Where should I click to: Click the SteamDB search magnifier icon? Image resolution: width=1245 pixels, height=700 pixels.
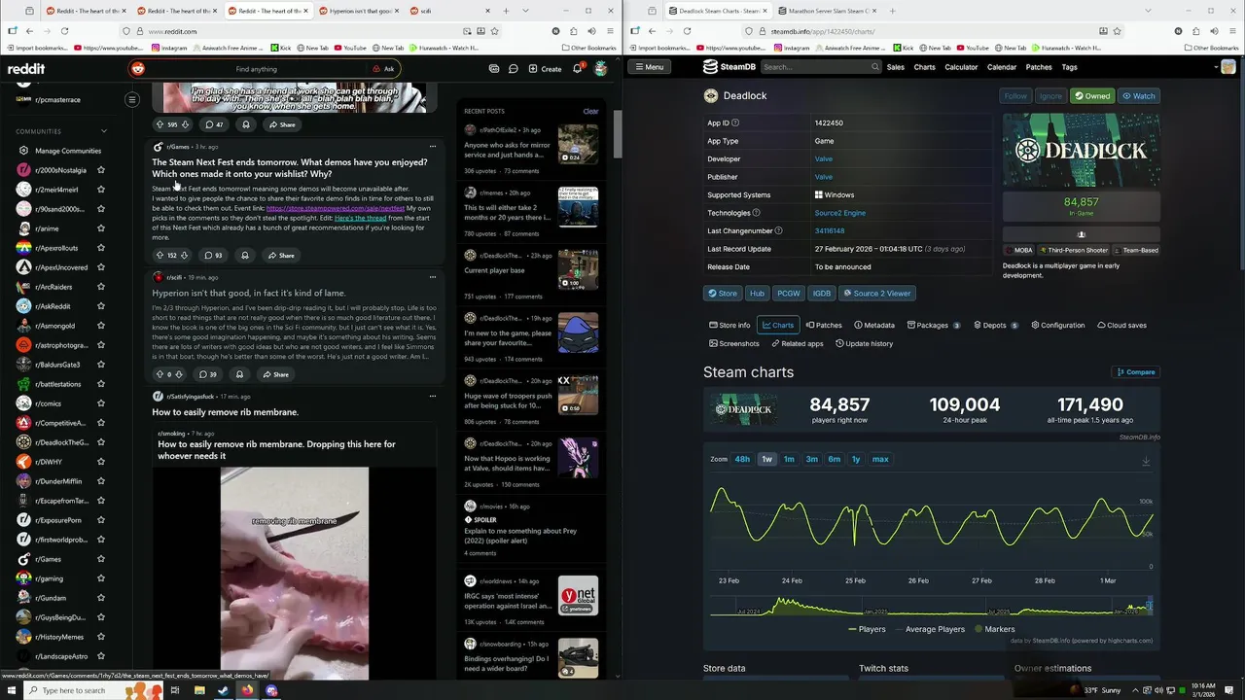point(875,67)
